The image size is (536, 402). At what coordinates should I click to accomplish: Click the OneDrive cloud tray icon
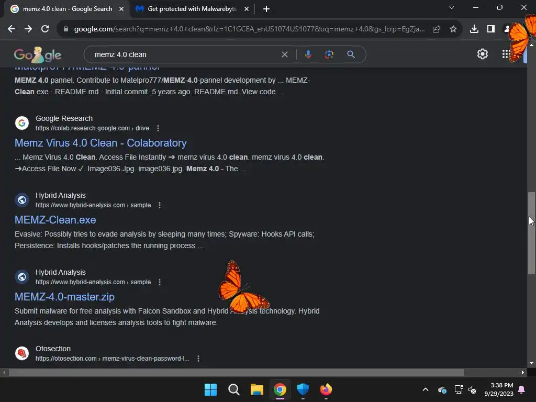coord(442,389)
